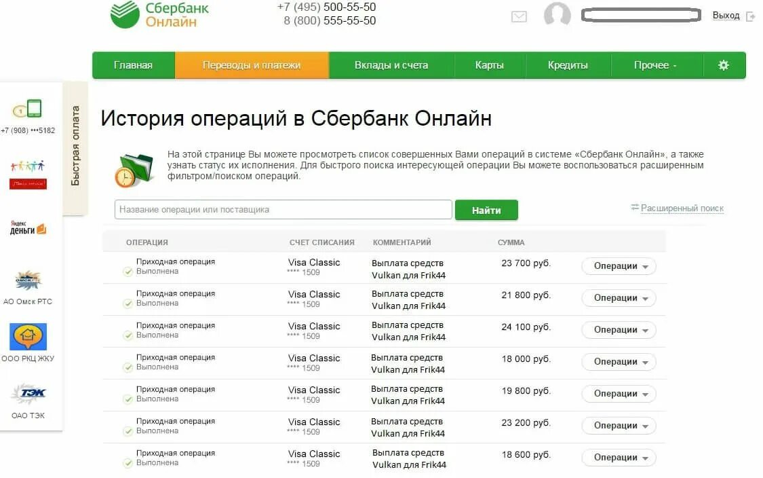Click the 19 800 руб. amount
Screen dimensions: 763x478
pos(526,391)
